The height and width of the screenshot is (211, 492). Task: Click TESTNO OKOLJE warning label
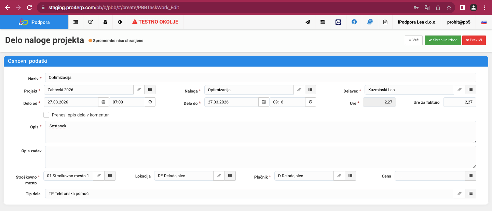click(x=155, y=22)
